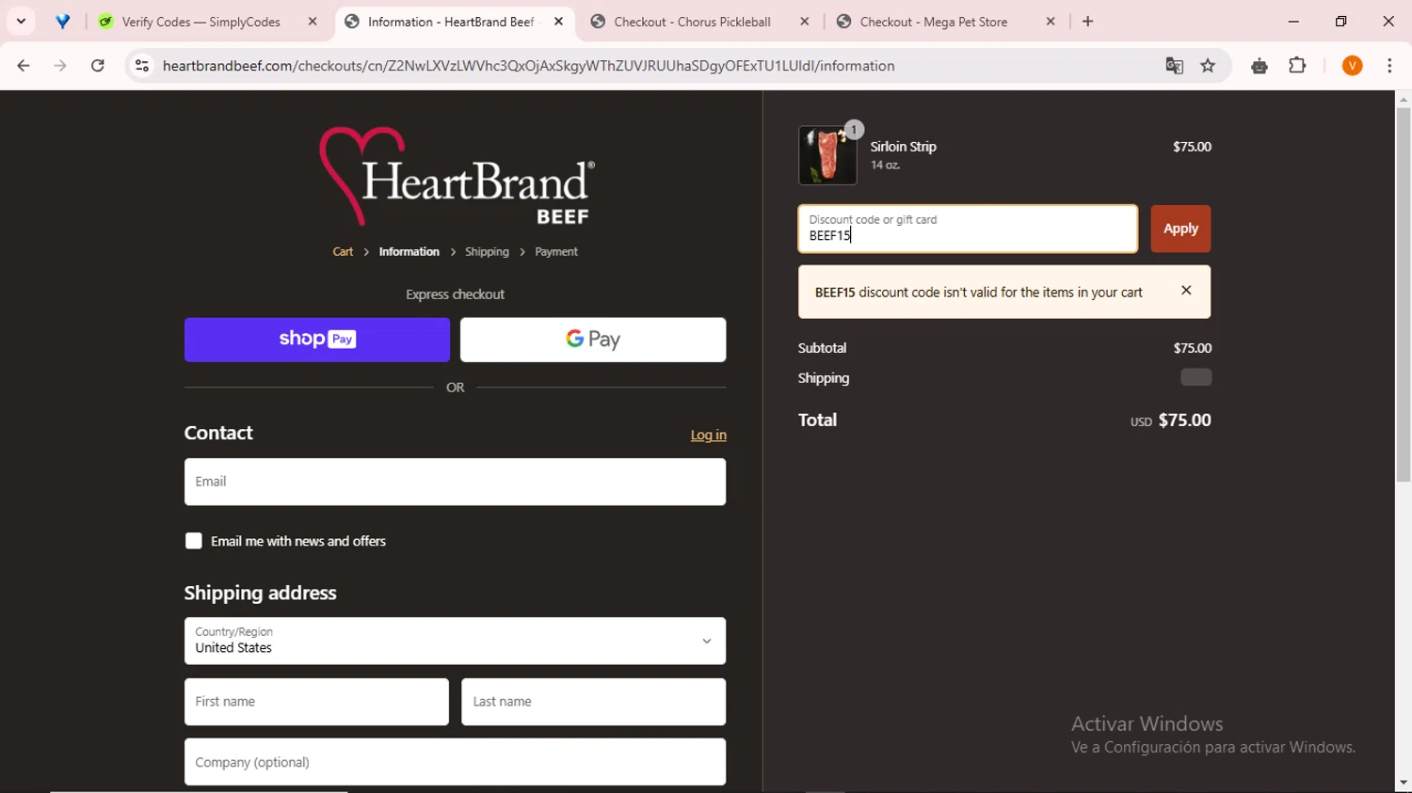Close the Chorus Pickleball checkout tab
The height and width of the screenshot is (793, 1412).
(805, 22)
